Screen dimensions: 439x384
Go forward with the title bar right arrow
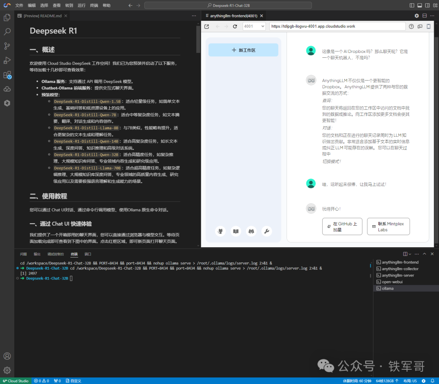tap(138, 5)
